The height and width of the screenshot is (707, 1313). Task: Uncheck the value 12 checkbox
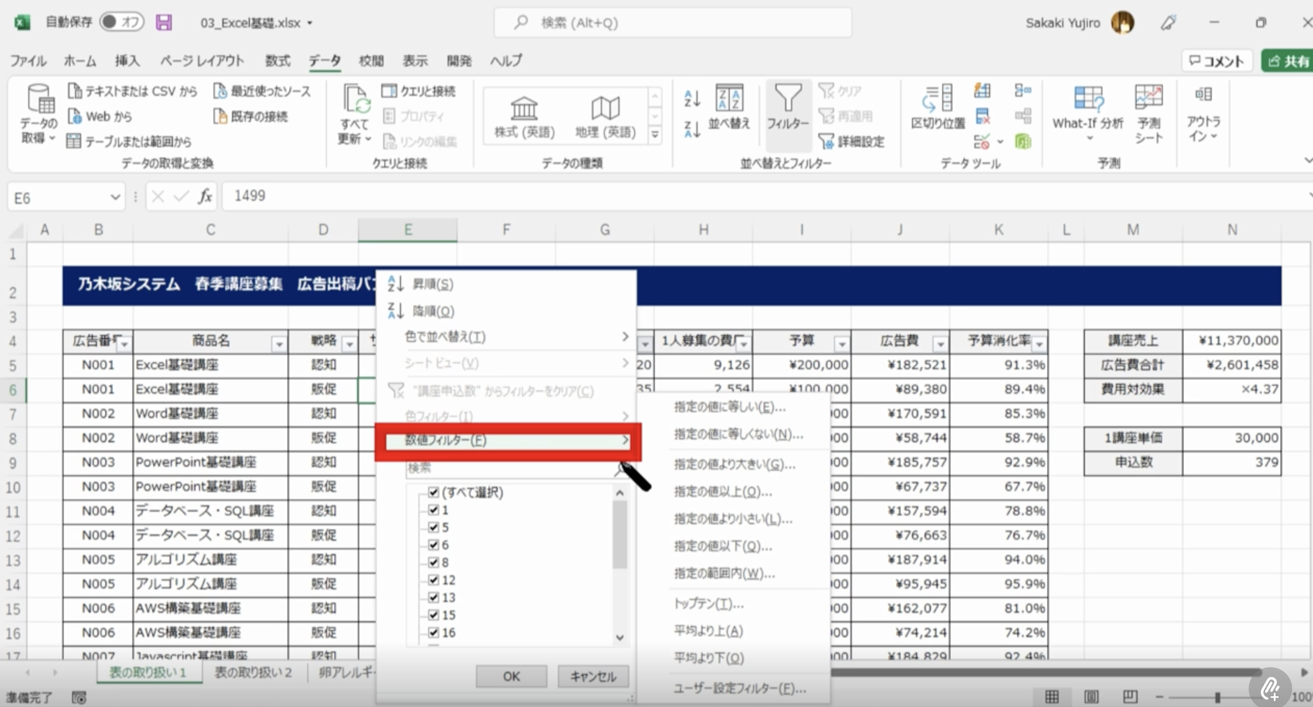point(433,580)
